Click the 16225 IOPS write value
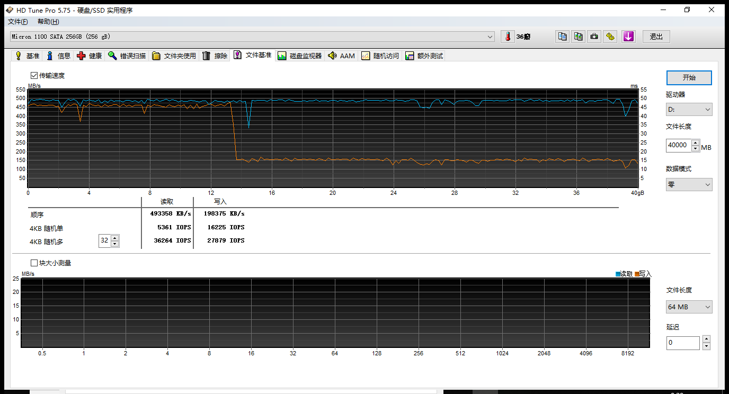729x394 pixels. click(226, 227)
